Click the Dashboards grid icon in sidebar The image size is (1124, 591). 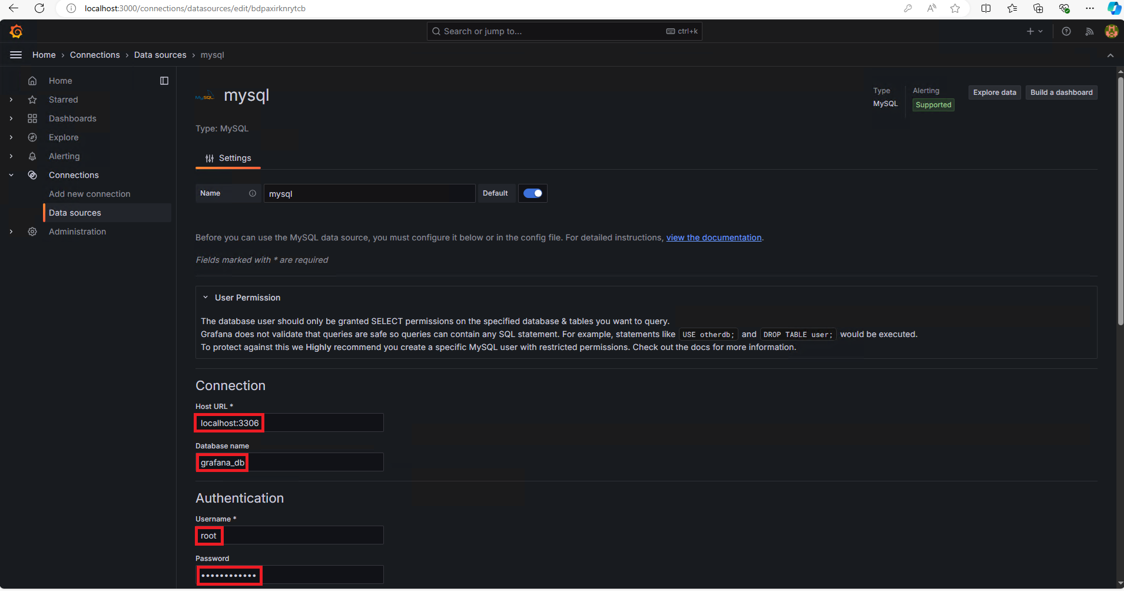pyautogui.click(x=32, y=118)
